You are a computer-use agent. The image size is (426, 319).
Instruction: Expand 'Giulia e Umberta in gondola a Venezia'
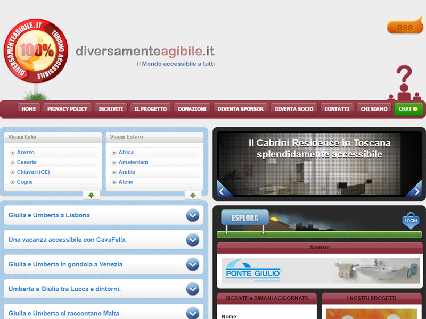pyautogui.click(x=193, y=264)
